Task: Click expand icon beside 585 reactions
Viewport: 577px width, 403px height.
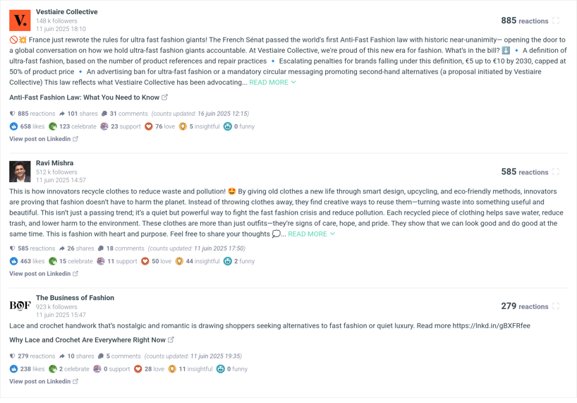Action: pos(556,172)
